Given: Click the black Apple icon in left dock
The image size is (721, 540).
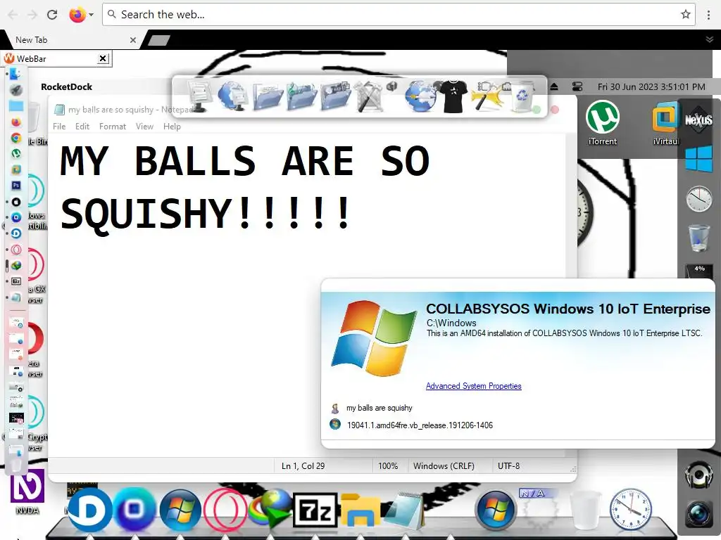Looking at the screenshot, I should coord(15,202).
